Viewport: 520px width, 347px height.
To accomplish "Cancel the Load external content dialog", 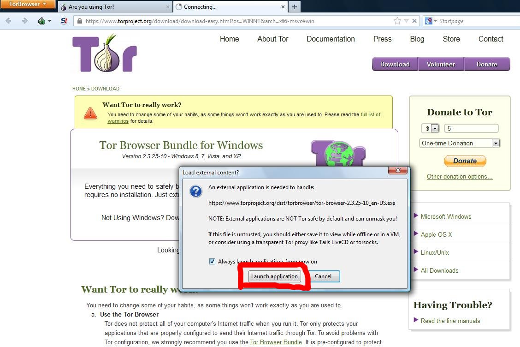I will coord(323,276).
